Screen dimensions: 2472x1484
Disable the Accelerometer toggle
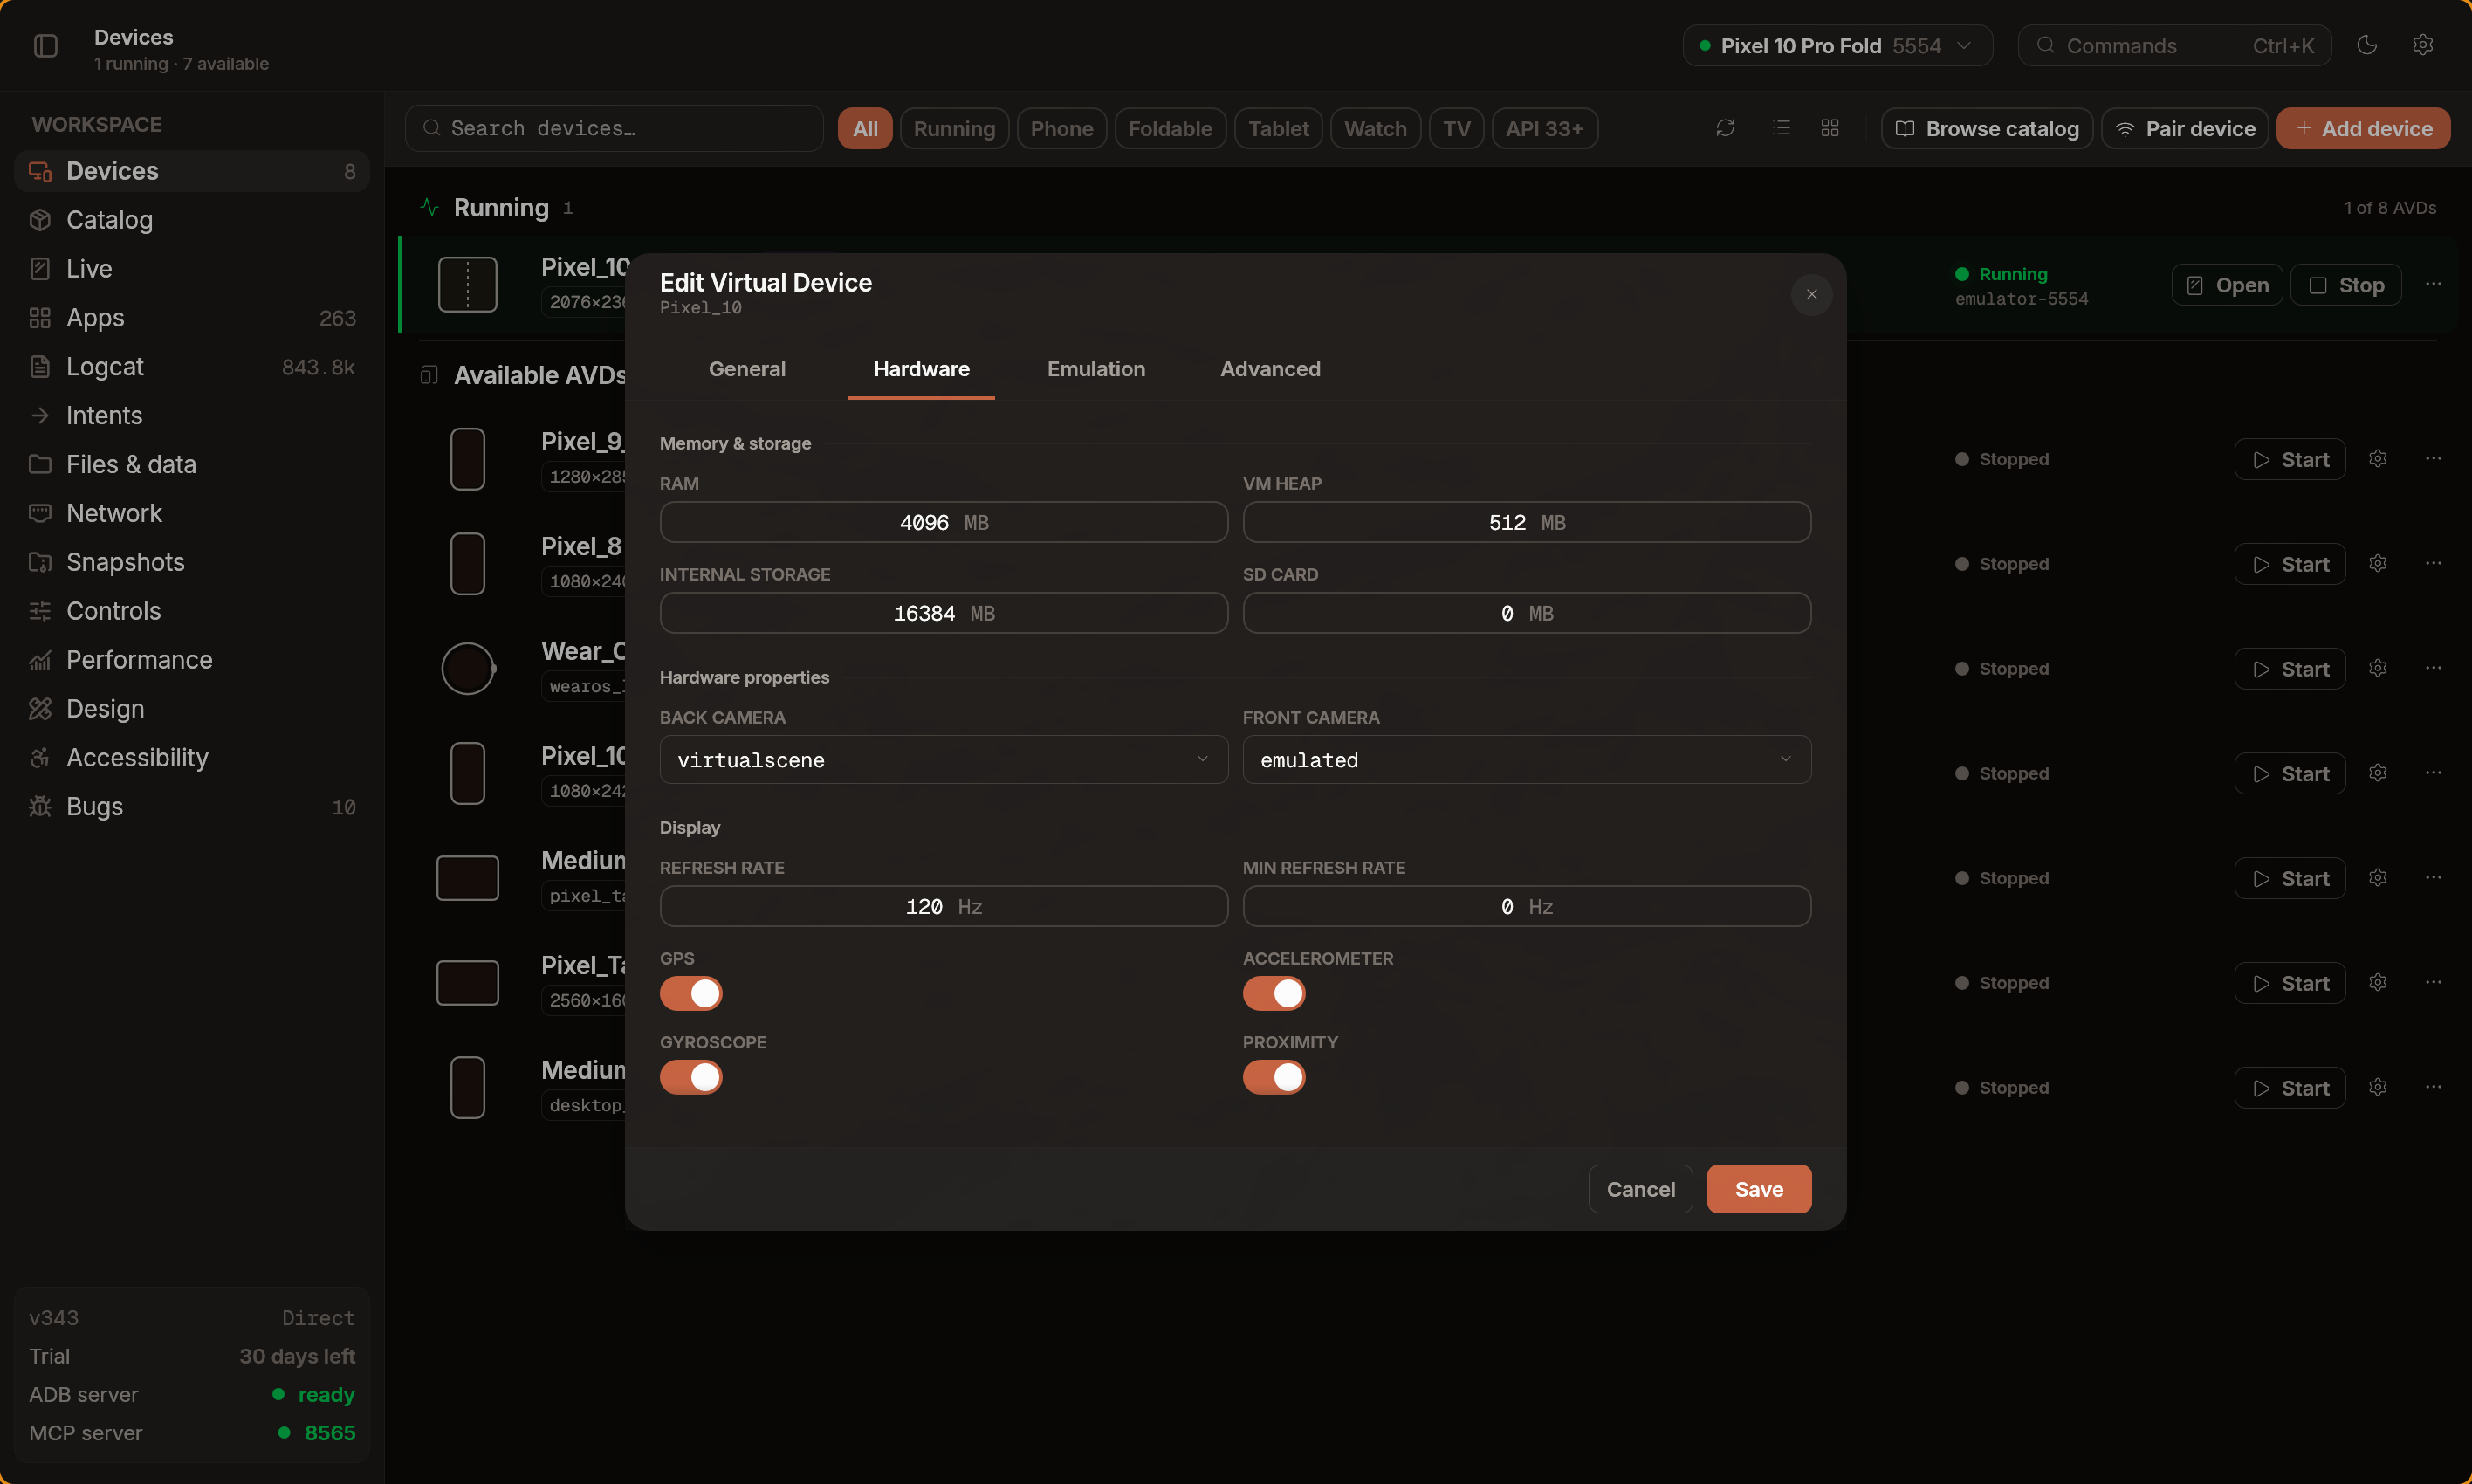tap(1274, 994)
